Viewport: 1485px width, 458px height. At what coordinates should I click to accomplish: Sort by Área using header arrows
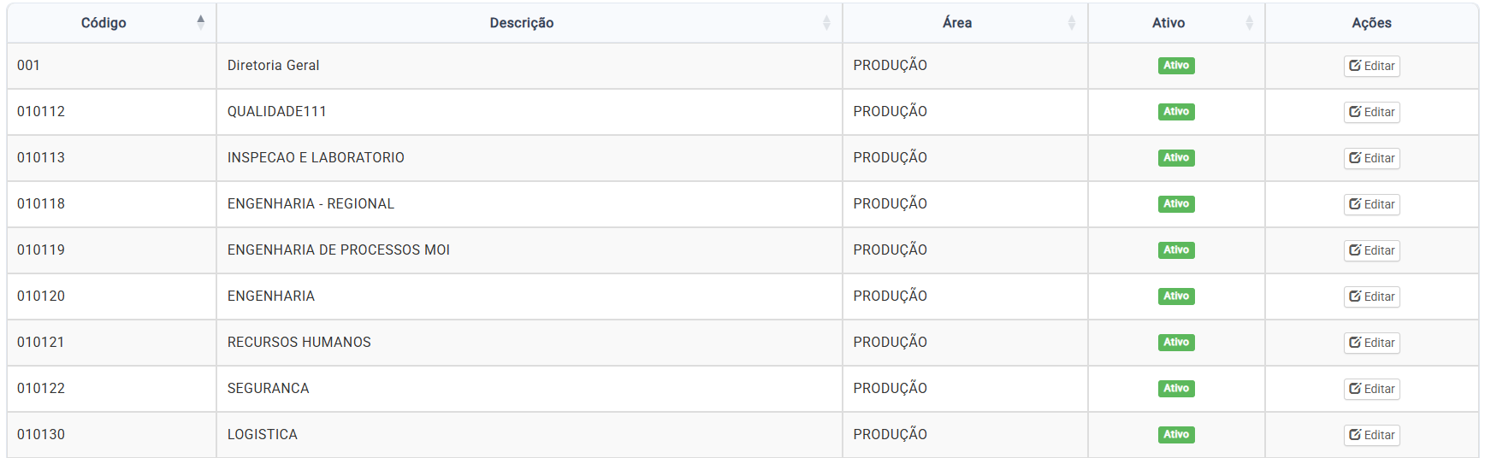[x=1071, y=23]
